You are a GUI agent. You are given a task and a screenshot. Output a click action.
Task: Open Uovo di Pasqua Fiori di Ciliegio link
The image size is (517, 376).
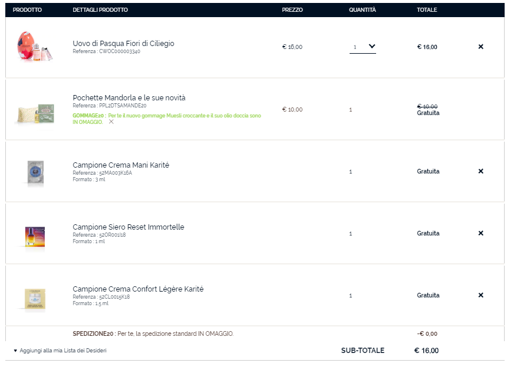pyautogui.click(x=123, y=44)
